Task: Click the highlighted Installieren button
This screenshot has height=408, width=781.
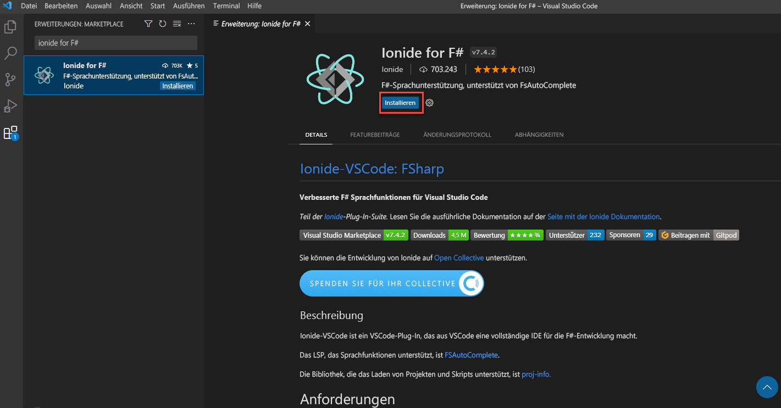Action: (401, 103)
